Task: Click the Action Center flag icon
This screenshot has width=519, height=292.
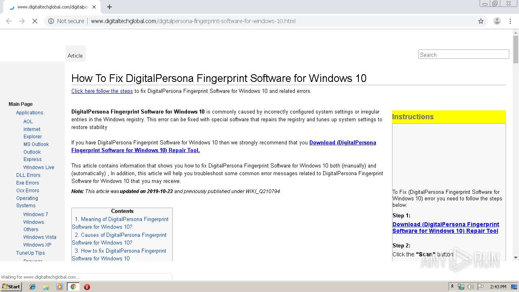Action: pos(480,287)
